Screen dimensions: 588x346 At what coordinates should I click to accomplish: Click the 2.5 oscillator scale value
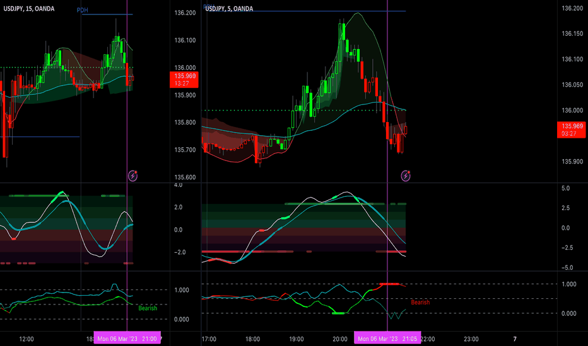[565, 208]
